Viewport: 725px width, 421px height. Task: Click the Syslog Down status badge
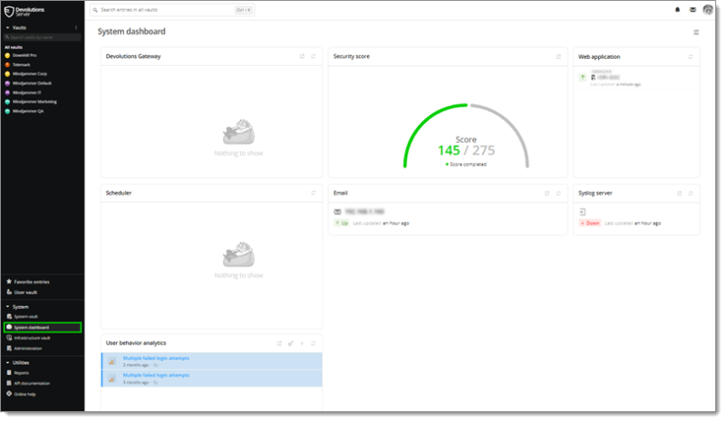click(590, 224)
